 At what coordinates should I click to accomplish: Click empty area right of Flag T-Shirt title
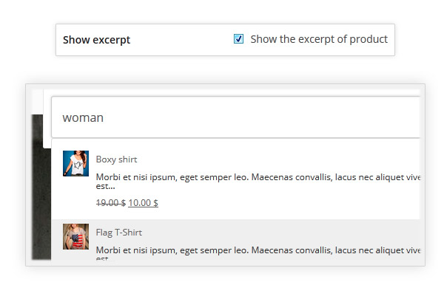(x=281, y=233)
